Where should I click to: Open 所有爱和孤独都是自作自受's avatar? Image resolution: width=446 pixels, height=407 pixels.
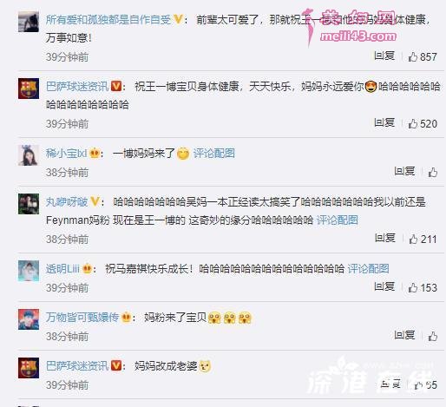[29, 22]
